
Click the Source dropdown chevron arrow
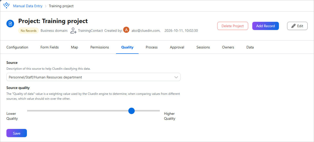(x=176, y=77)
